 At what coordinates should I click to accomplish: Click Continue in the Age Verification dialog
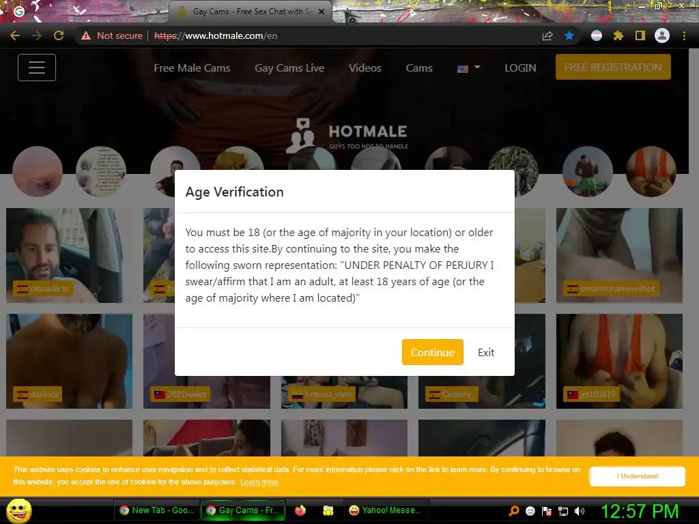(x=432, y=352)
